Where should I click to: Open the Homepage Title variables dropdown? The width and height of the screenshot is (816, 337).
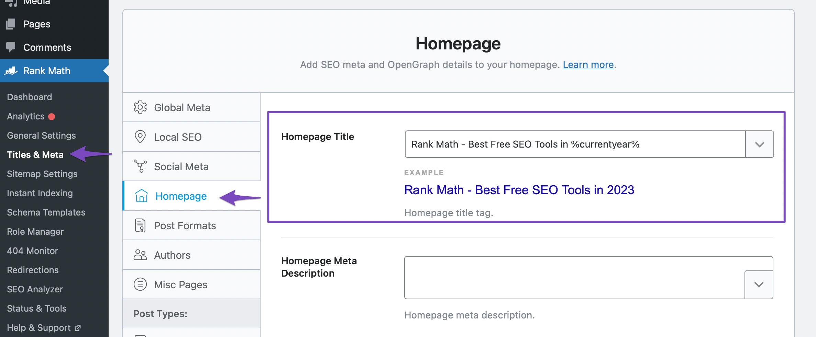760,144
